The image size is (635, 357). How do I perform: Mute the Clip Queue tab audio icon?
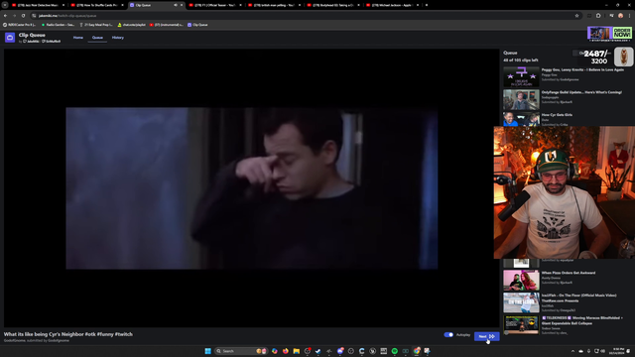click(176, 5)
